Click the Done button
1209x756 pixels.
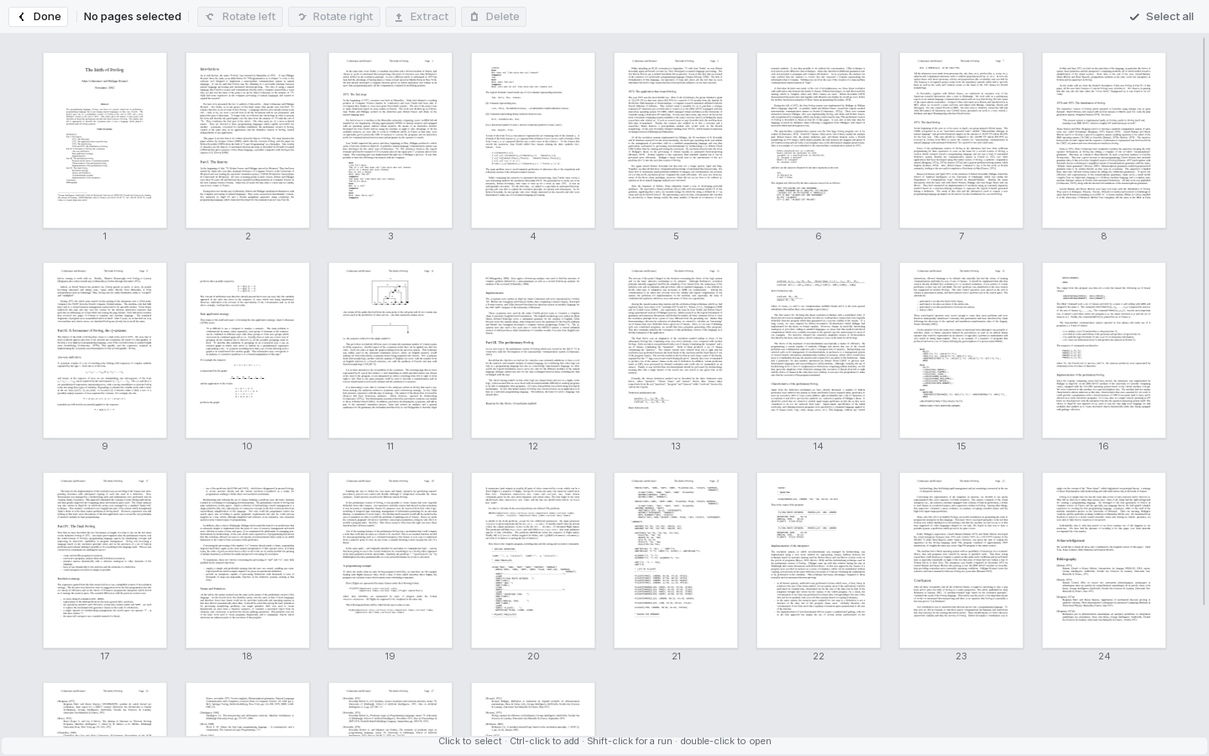pos(39,17)
